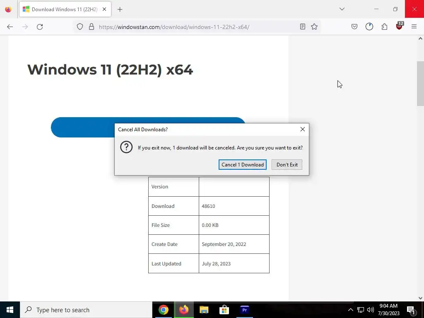The width and height of the screenshot is (424, 318).
Task: Click the Cancel 1 Download button
Action: pos(243,165)
